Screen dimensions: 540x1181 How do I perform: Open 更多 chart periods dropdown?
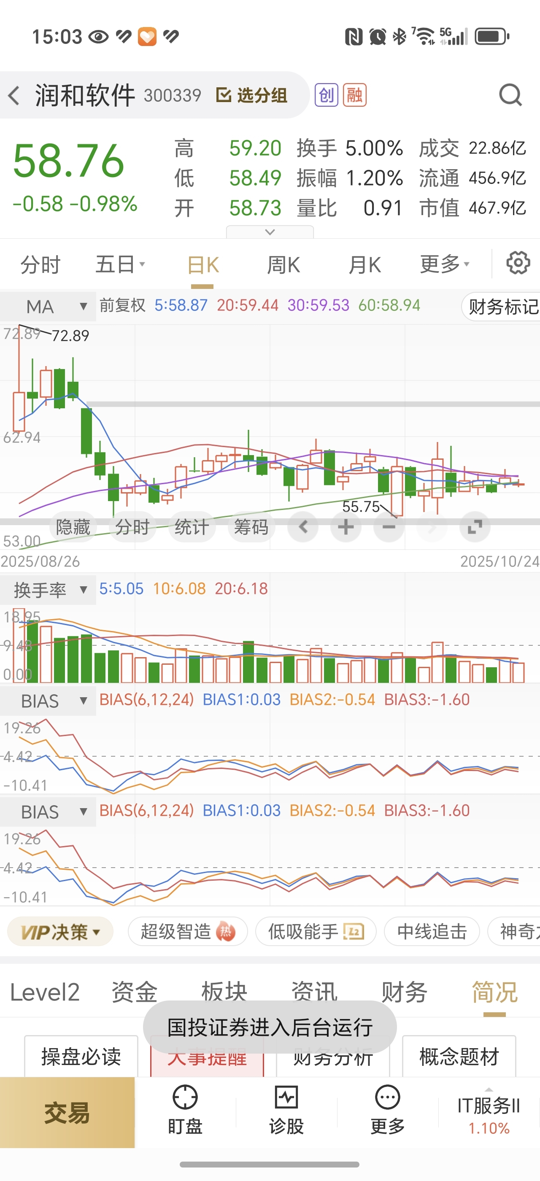pyautogui.click(x=445, y=264)
